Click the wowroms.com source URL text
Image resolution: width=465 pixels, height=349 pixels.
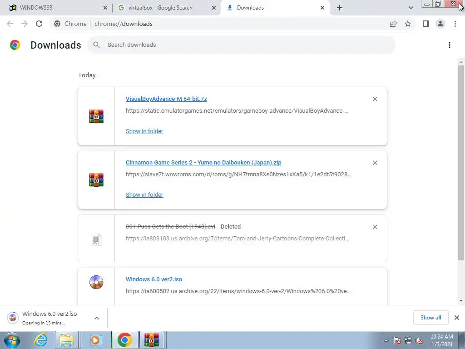(x=238, y=174)
